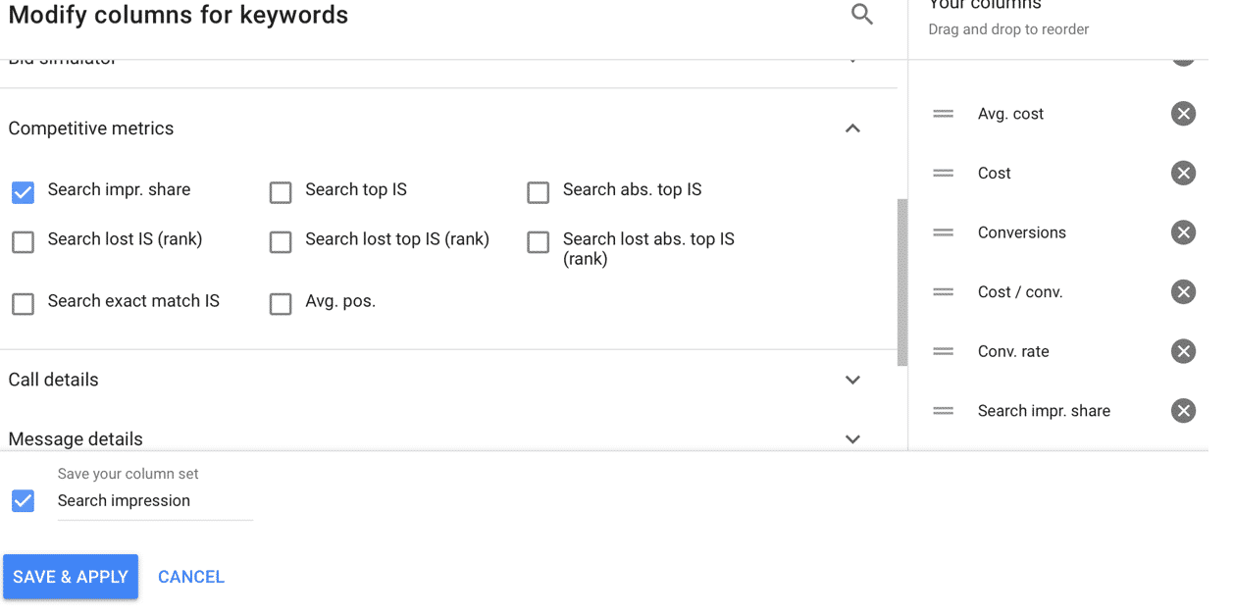Image resolution: width=1234 pixels, height=616 pixels.
Task: Click the metrics list vertical scrollbar
Action: pyautogui.click(x=902, y=282)
